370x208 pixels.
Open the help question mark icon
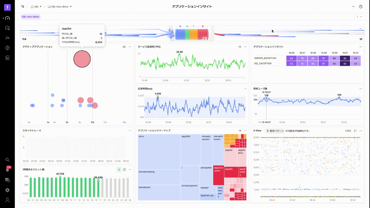tap(361, 7)
